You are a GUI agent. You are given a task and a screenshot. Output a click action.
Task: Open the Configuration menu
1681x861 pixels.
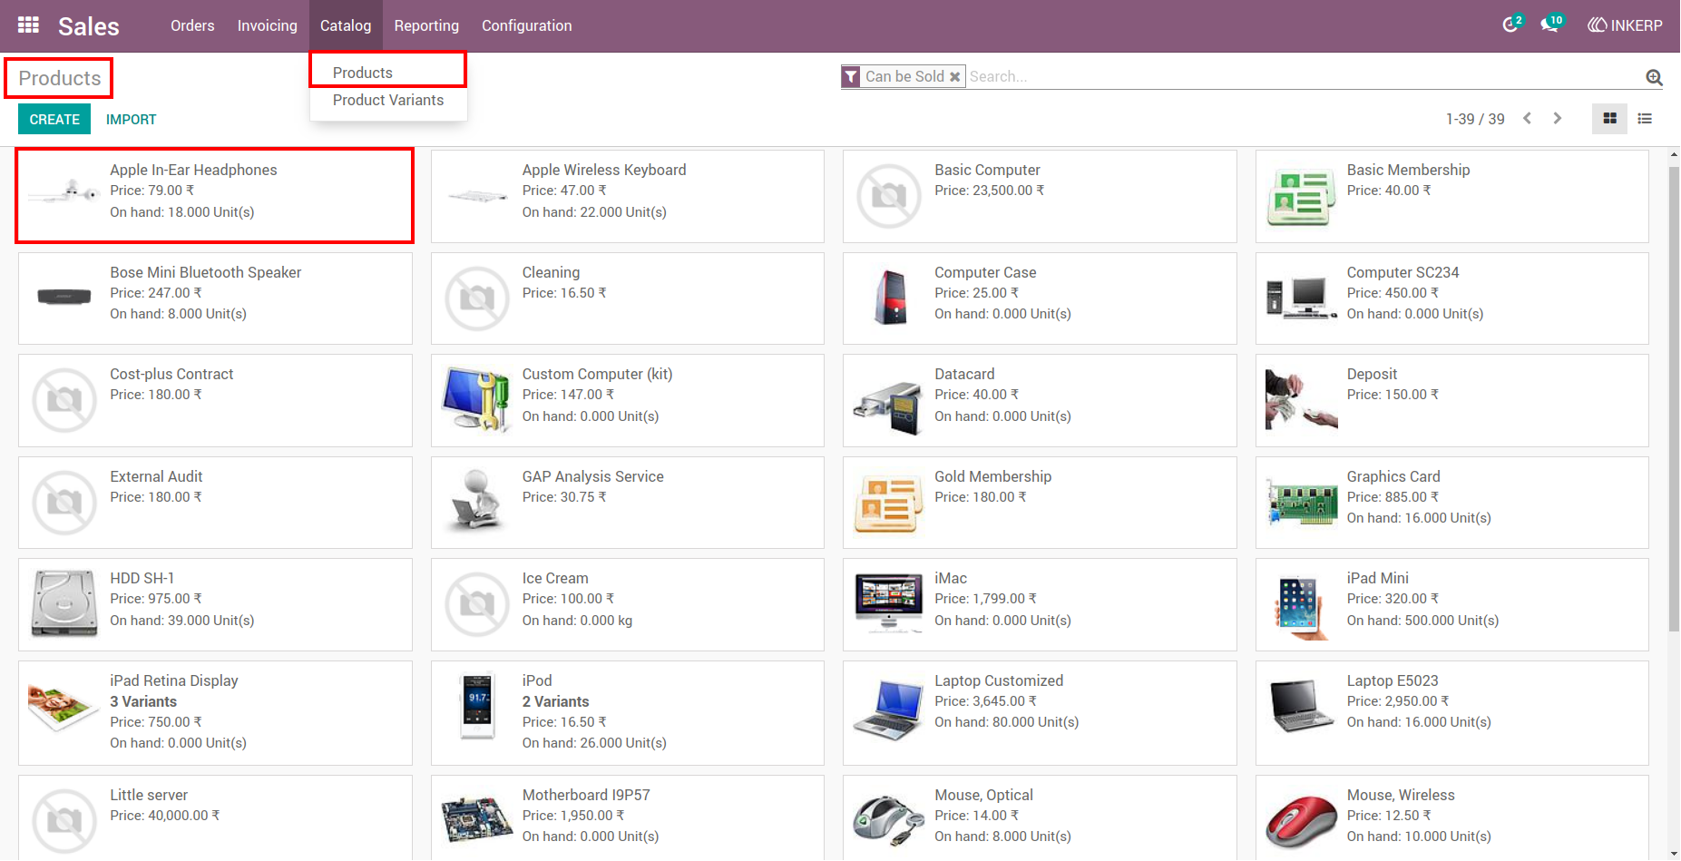point(527,25)
